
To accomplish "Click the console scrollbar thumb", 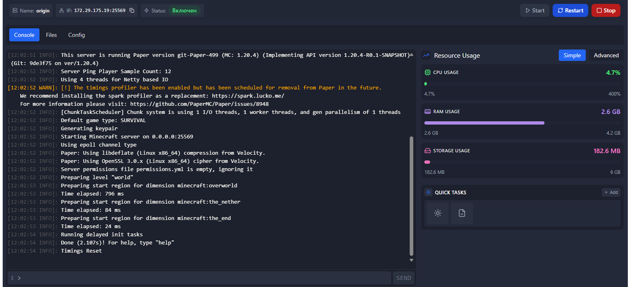I will coord(412,196).
